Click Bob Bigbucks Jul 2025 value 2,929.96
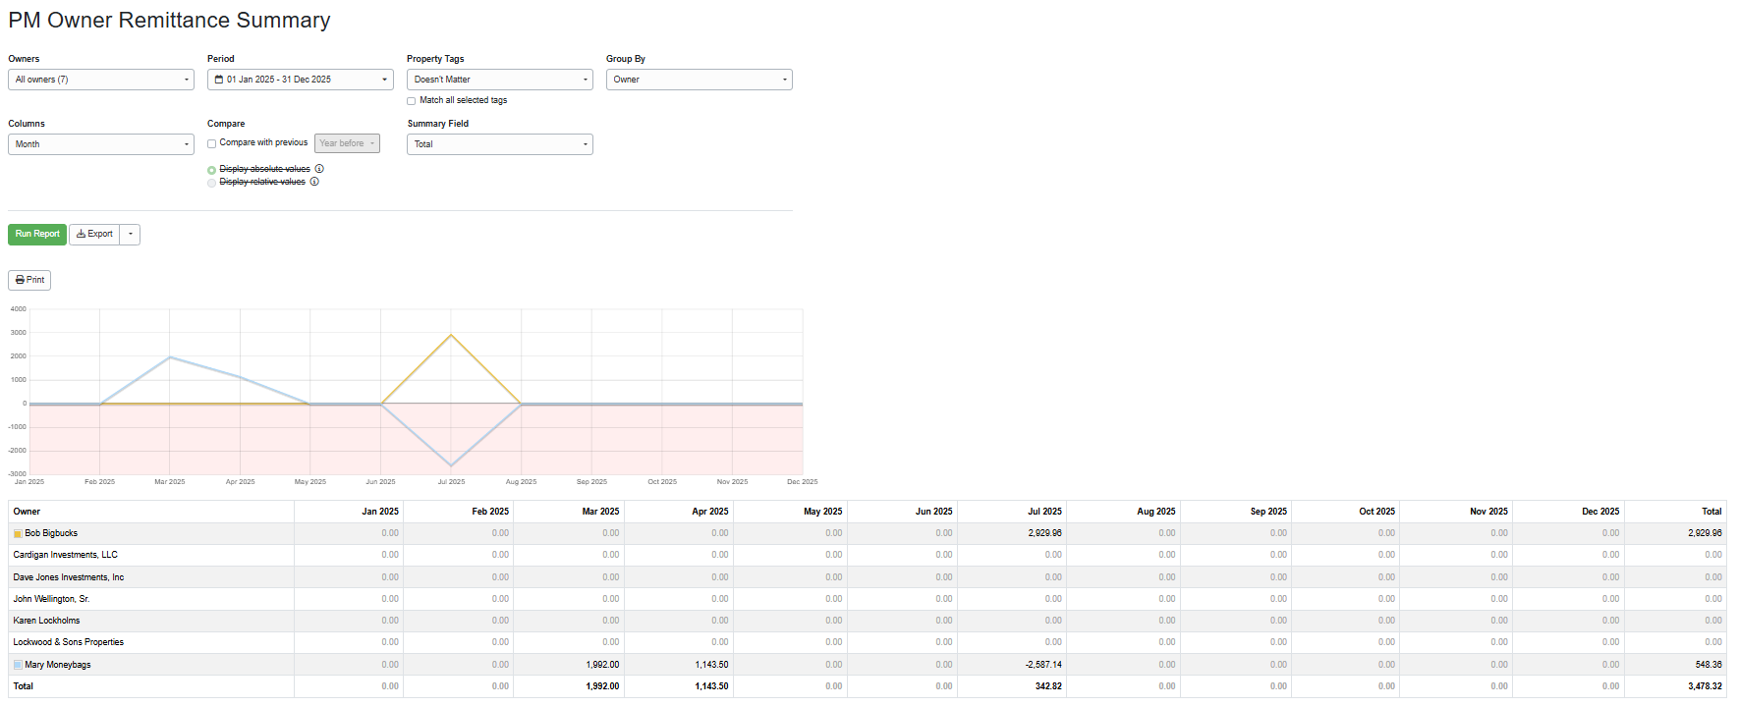Viewport: 1738px width, 707px height. coord(1045,534)
